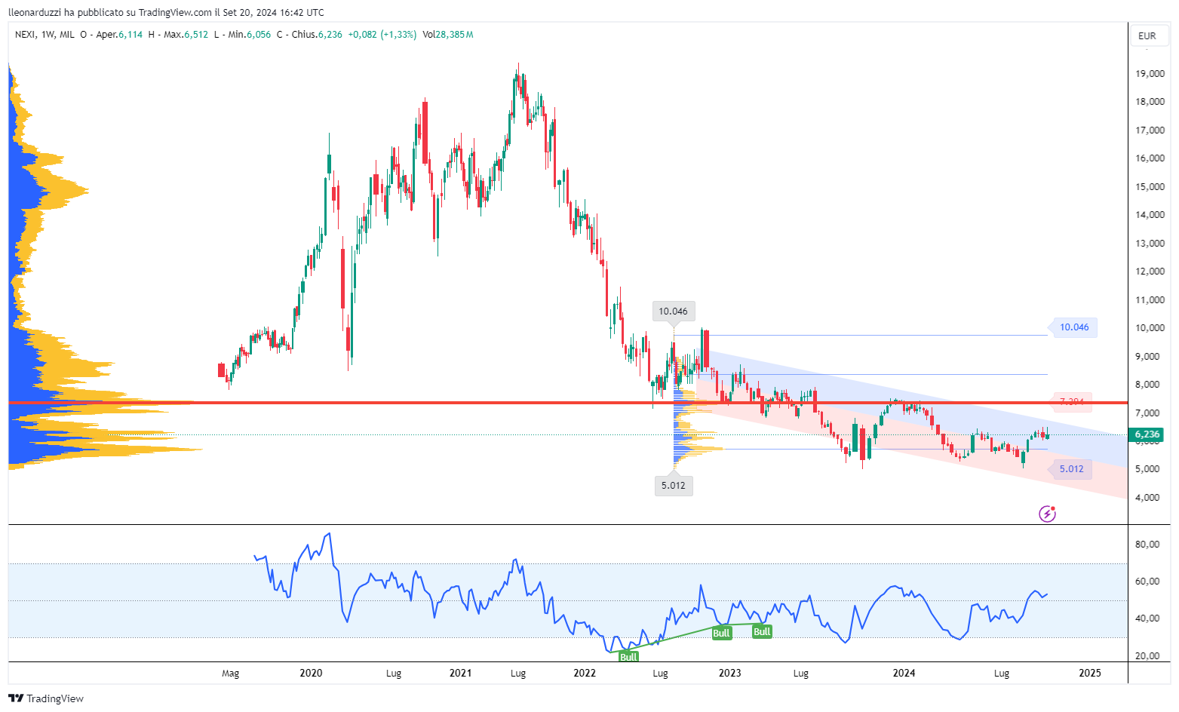Click the change value +0,082 (+1,33%)
The width and height of the screenshot is (1179, 712).
(x=382, y=35)
